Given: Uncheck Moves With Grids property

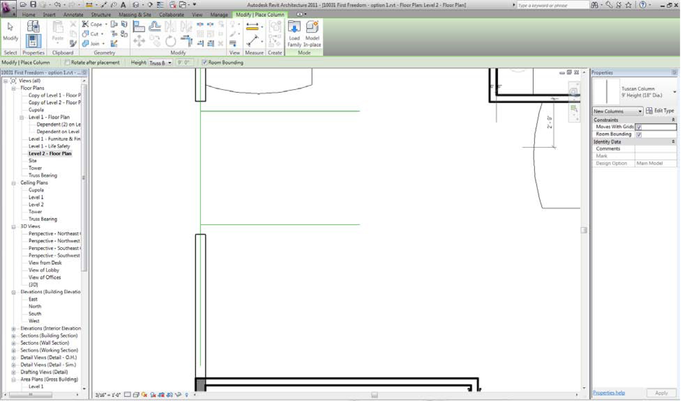Looking at the screenshot, I should 639,127.
